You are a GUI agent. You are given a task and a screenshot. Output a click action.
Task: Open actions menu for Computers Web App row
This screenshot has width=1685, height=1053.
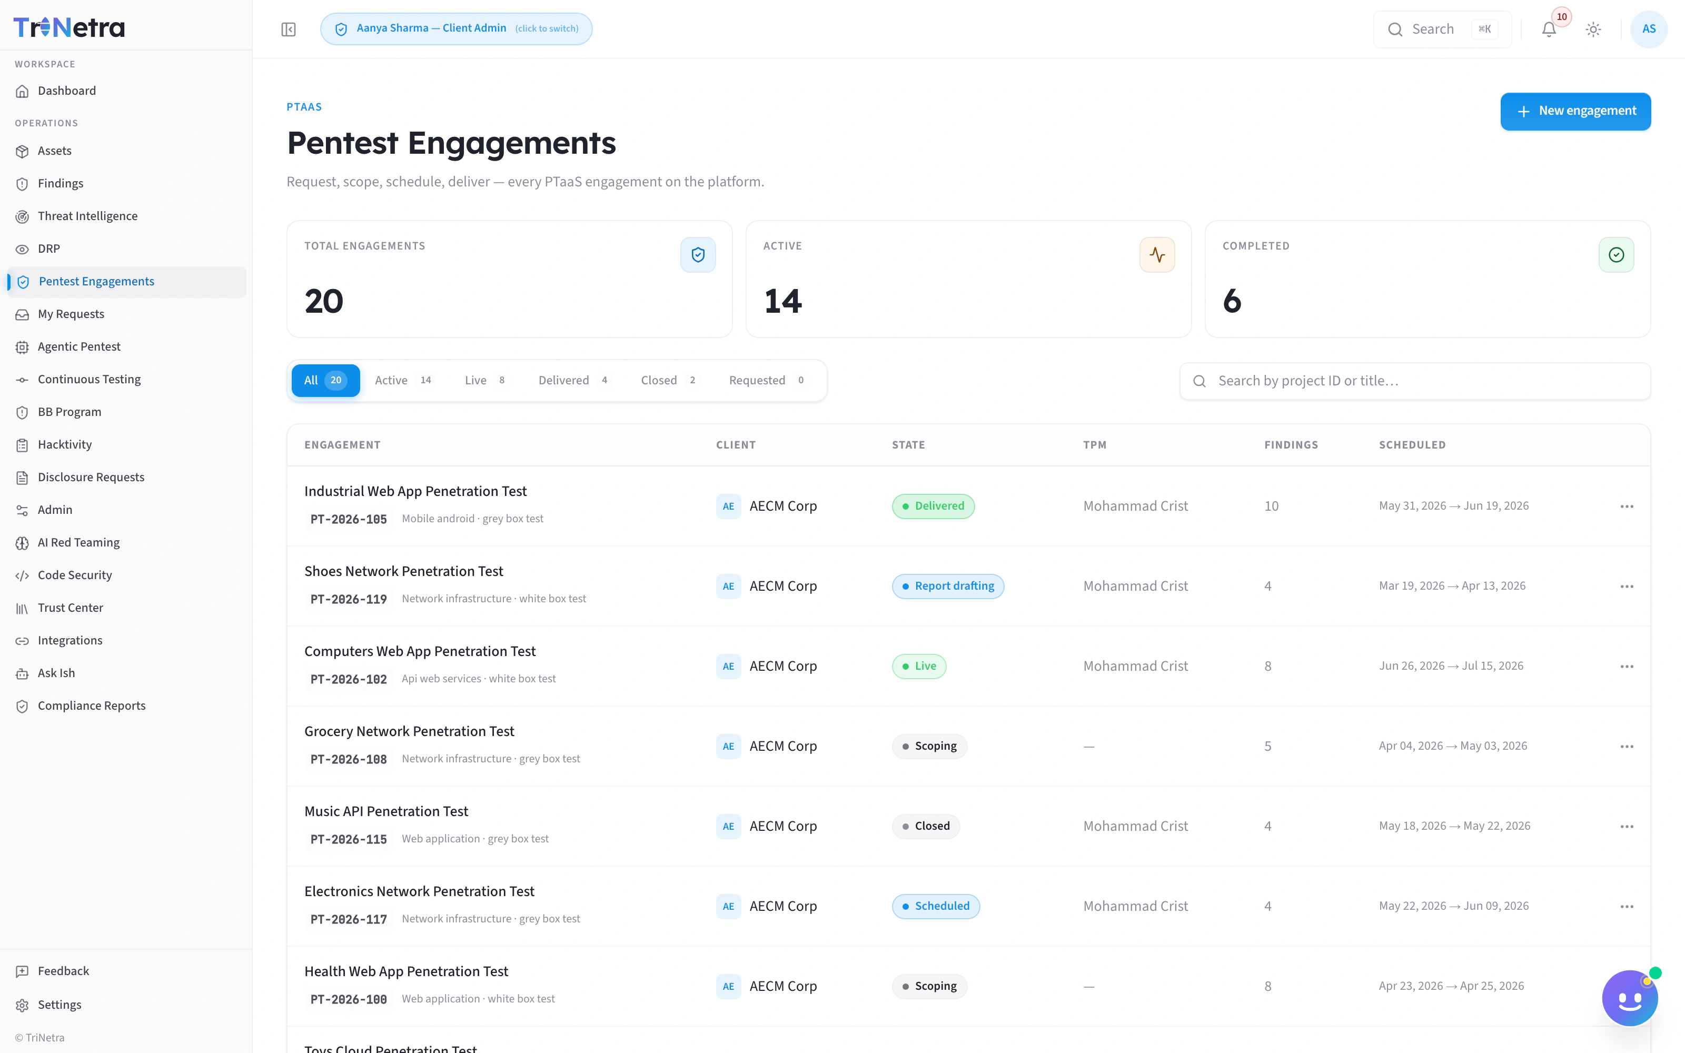click(x=1627, y=667)
